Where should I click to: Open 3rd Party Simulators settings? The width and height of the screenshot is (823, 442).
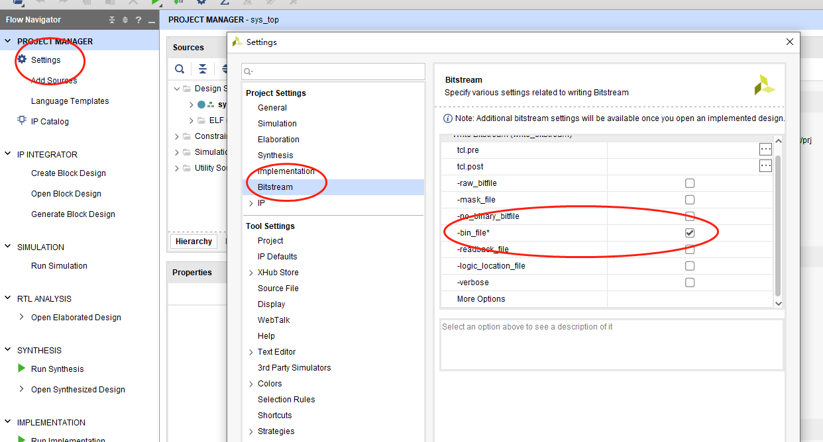(294, 368)
